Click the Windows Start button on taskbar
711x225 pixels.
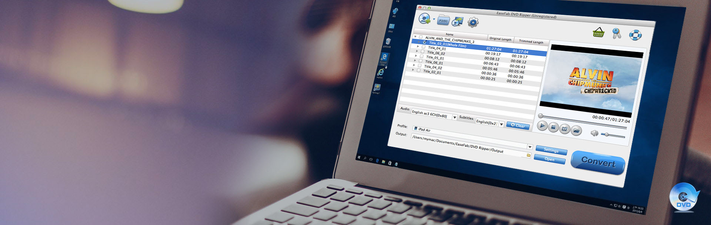[358, 158]
